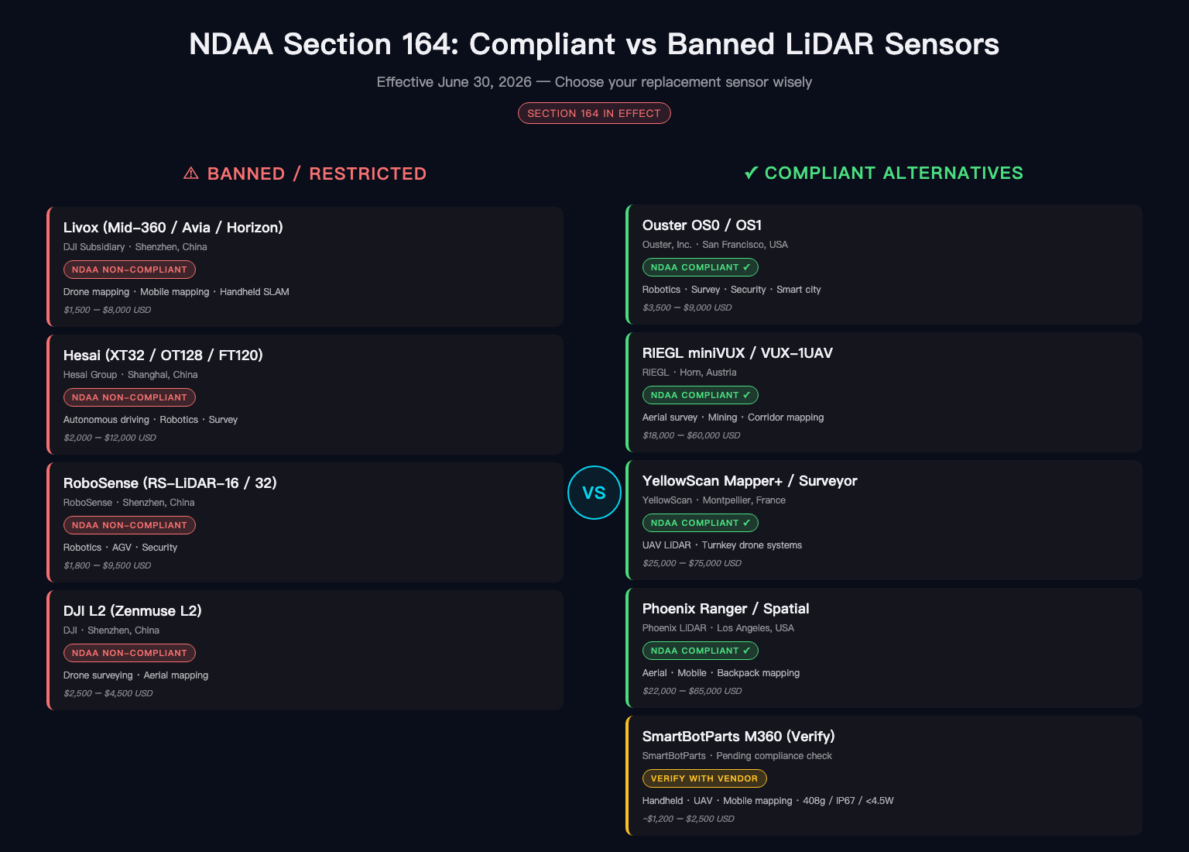Click the Hesai NDAA NON-COMPLIANT badge
The height and width of the screenshot is (852, 1189).
(129, 397)
